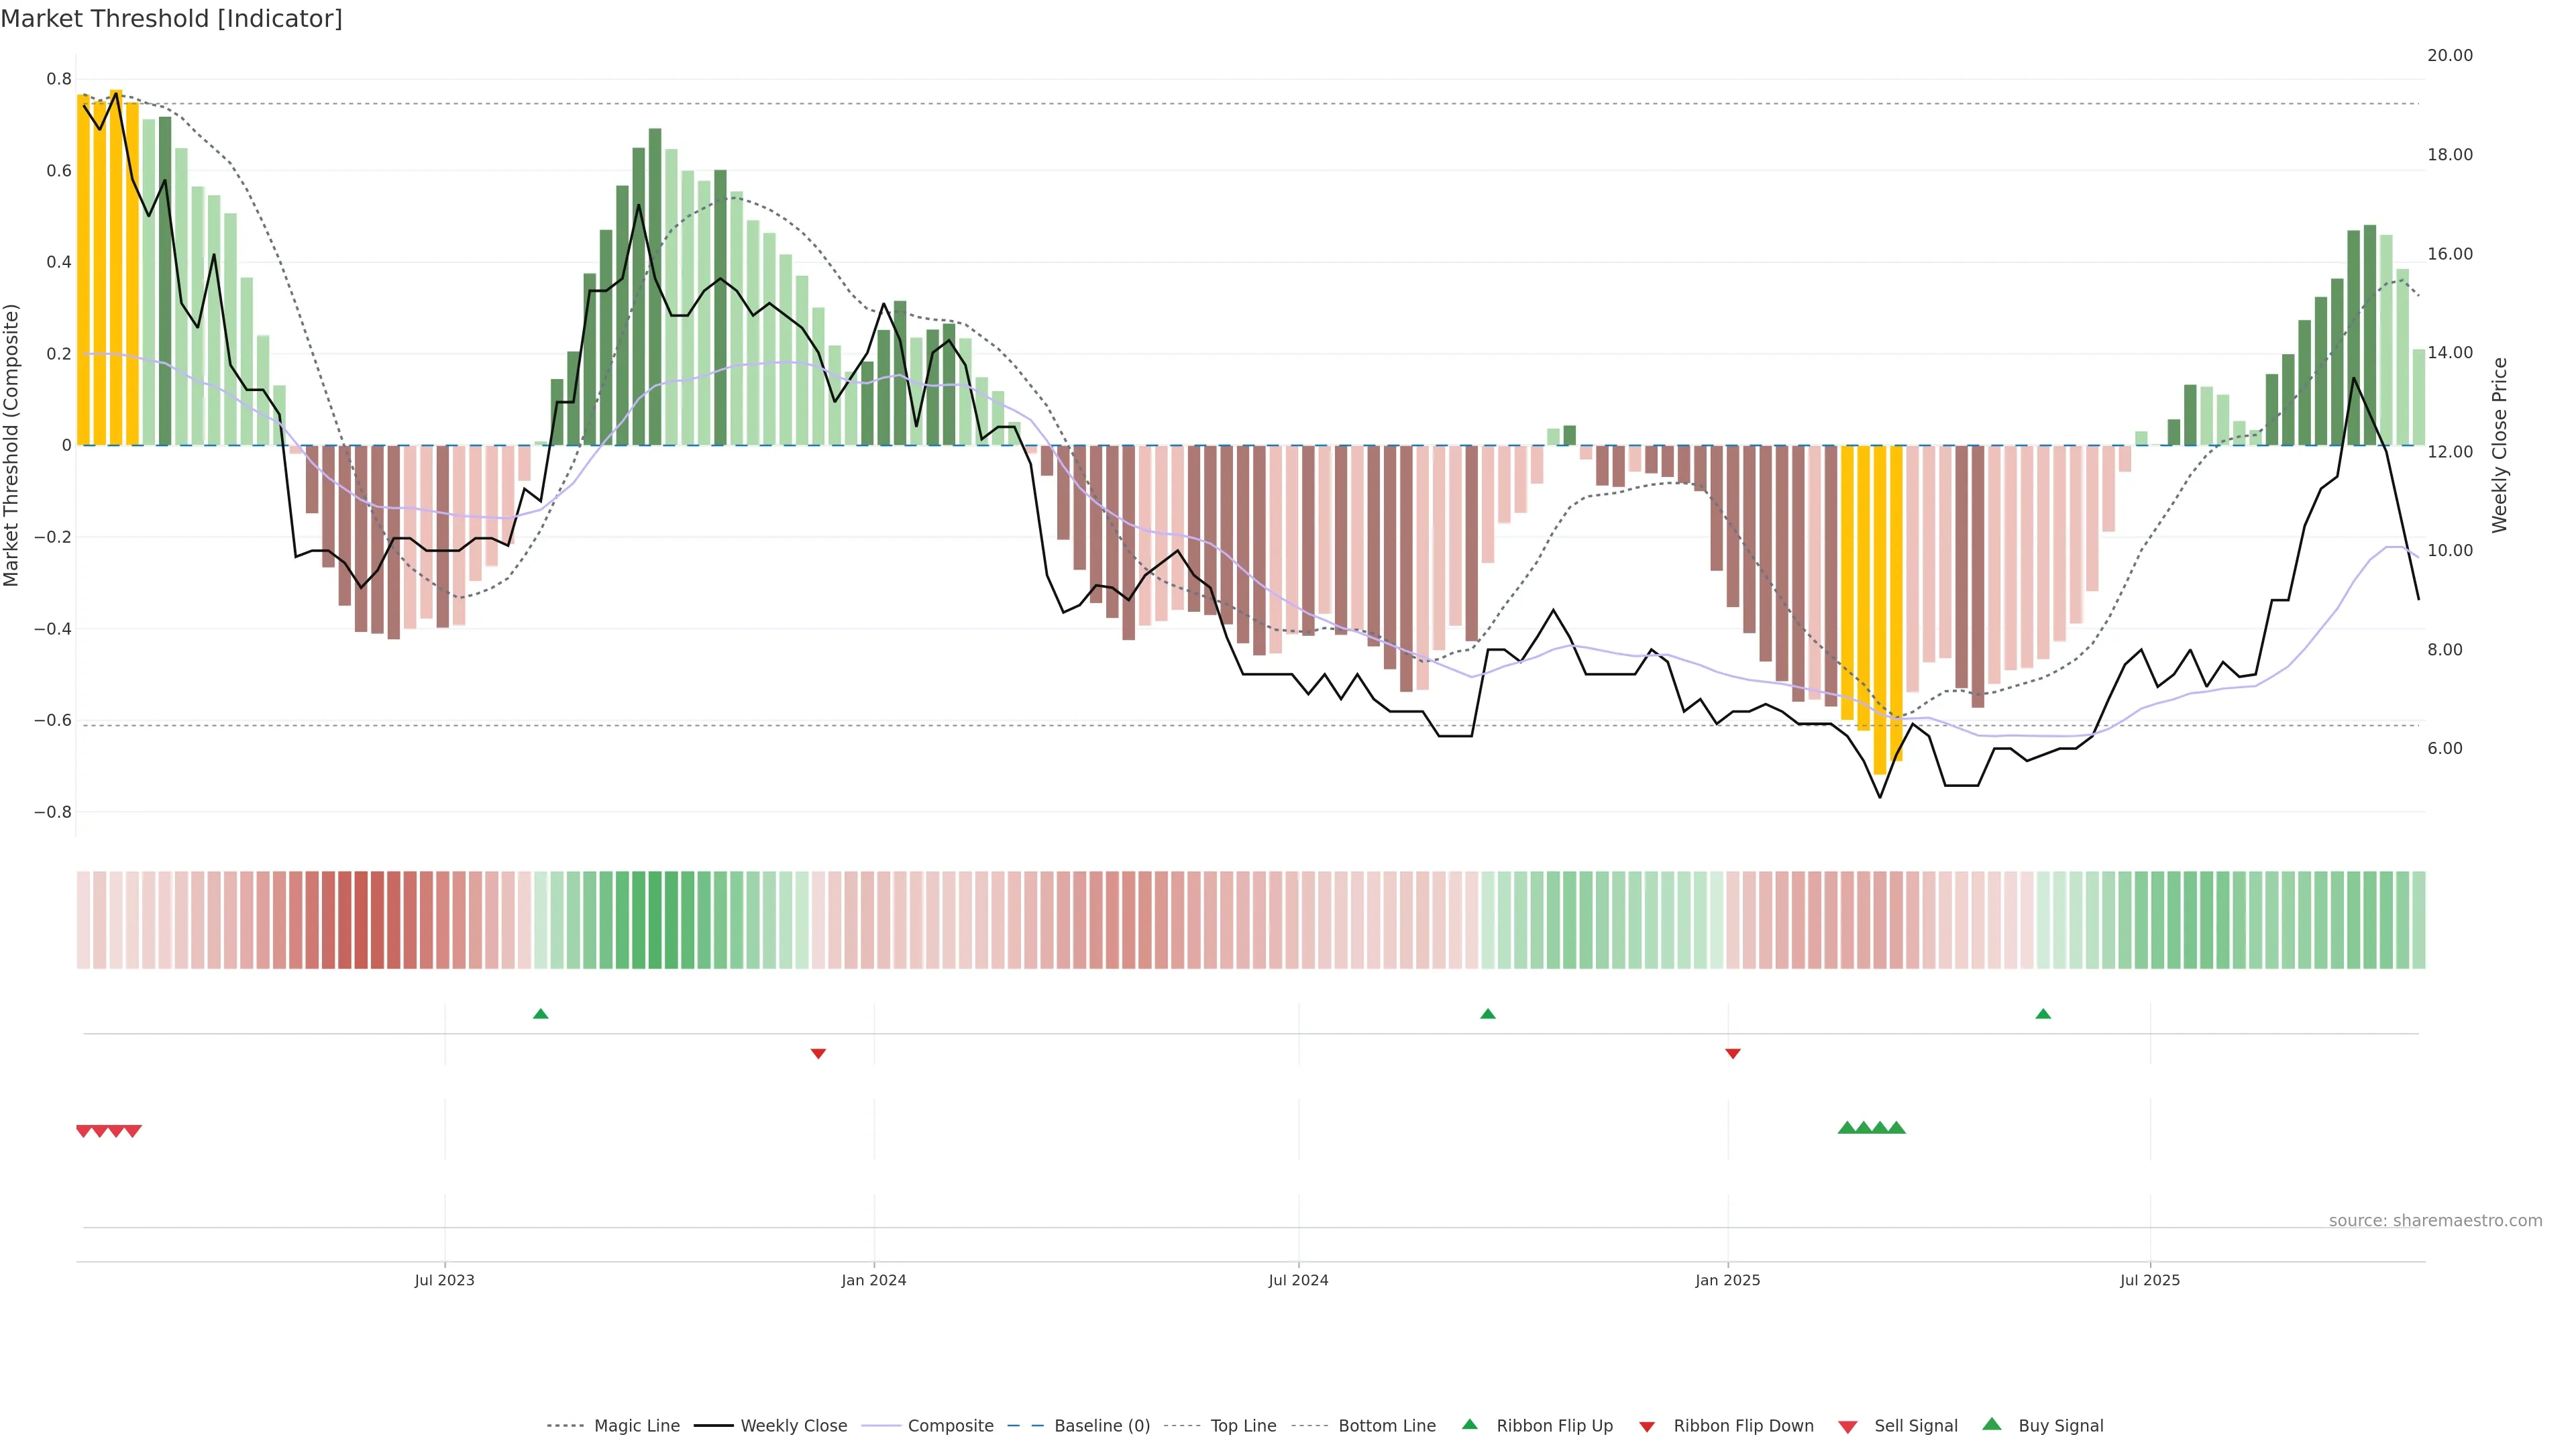Click the red ribbon flip-down marker before Jan 2024
Image resolution: width=2576 pixels, height=1449 pixels.
818,1053
